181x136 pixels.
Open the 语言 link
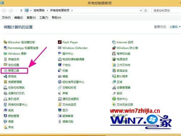(x=11, y=121)
